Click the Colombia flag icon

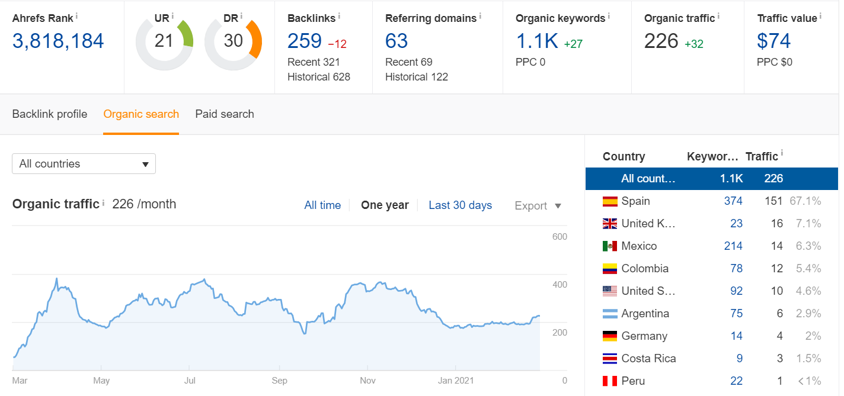pyautogui.click(x=609, y=269)
